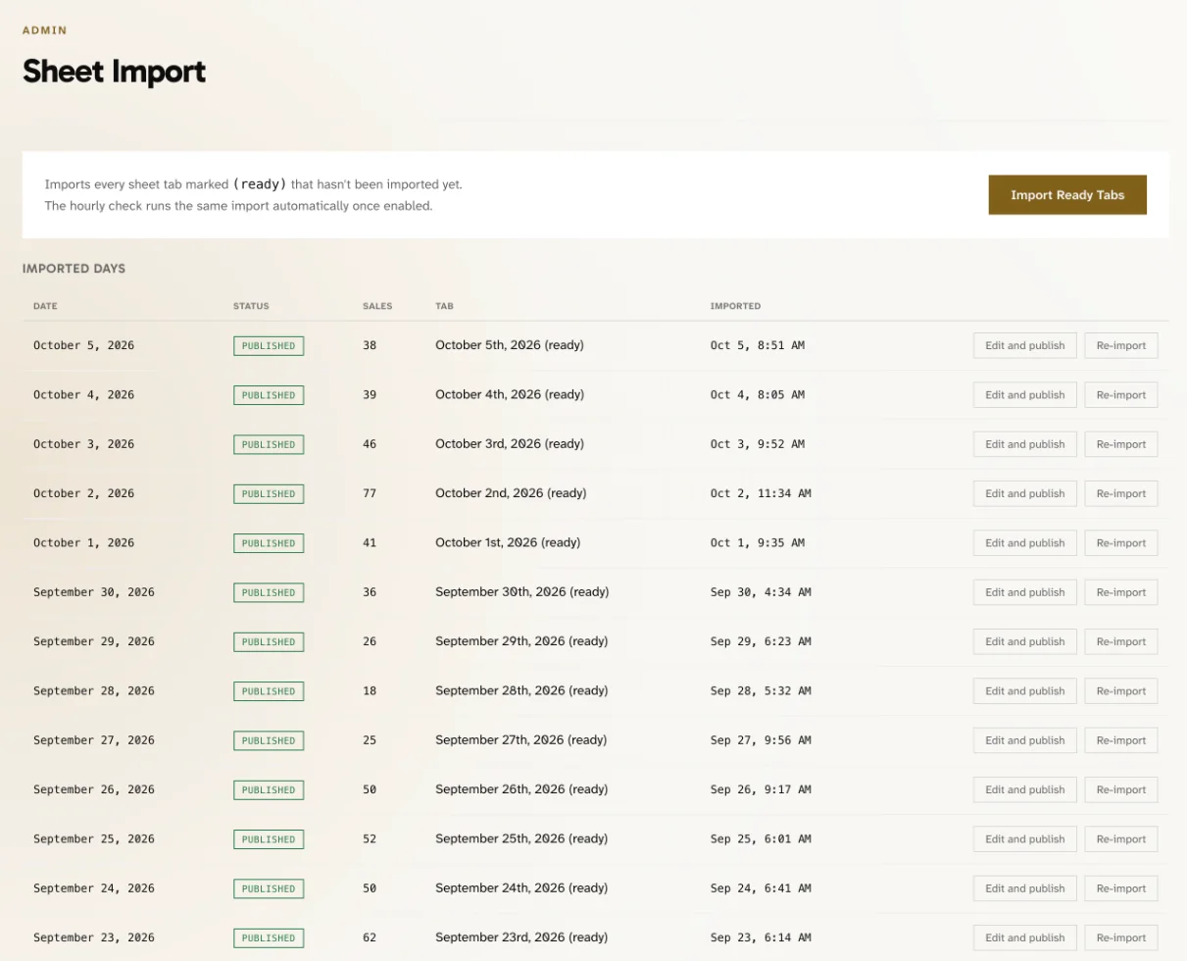Re-import the September 27, 2026 day
Screen dimensions: 1187x961
1120,740
